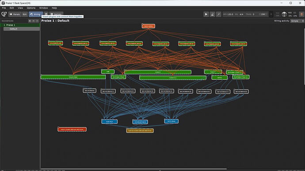This screenshot has width=305, height=171.
Task: Select the blue Guitar Rig plugin block
Action: [x=110, y=122]
